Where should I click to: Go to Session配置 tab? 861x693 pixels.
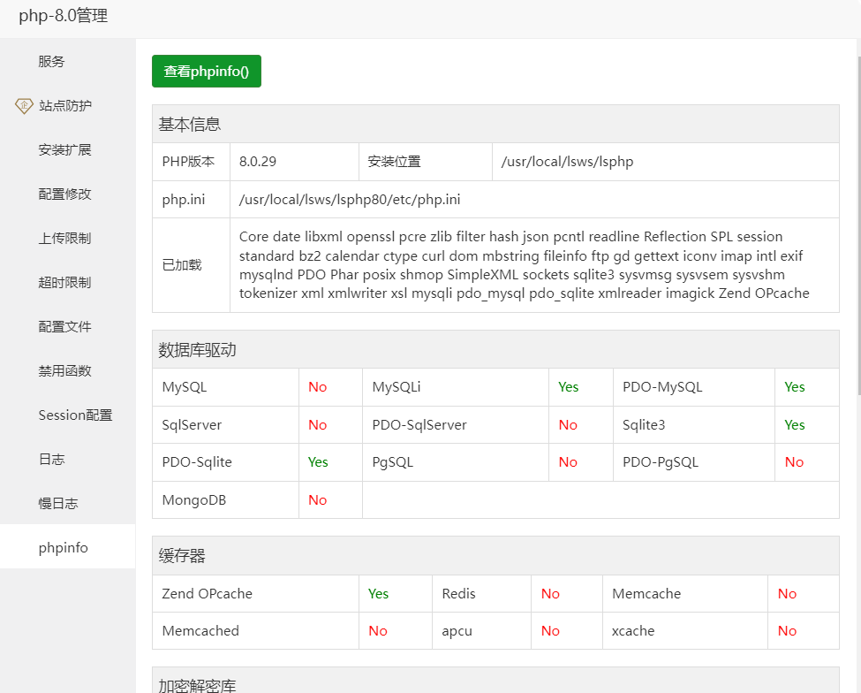[x=75, y=415]
